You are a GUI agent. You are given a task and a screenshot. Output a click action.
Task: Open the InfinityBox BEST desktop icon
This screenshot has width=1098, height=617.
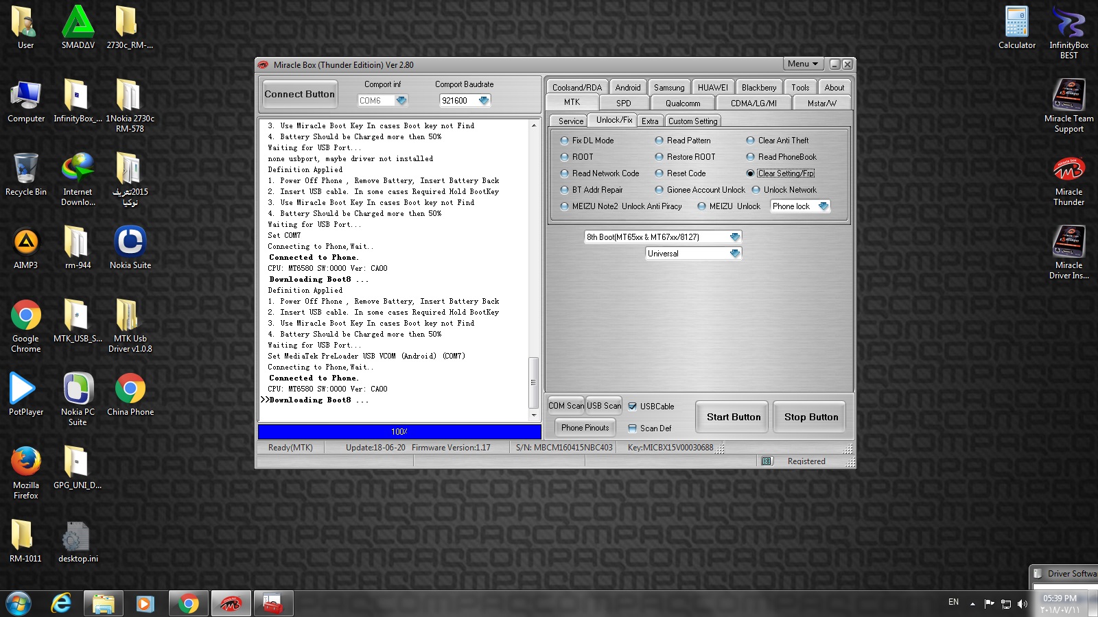[1068, 32]
